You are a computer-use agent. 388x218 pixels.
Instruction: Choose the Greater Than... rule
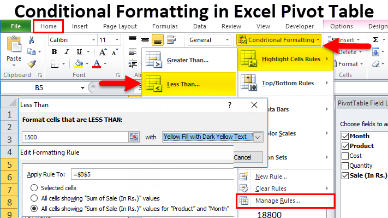[189, 60]
